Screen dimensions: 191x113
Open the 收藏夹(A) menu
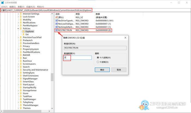click(x=31, y=7)
